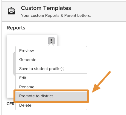Viewport: 126px width, 115px height.
Task: Click the Custom Templates heading
Action: click(x=46, y=8)
